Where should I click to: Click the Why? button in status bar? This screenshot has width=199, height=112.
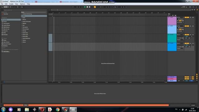(26, 105)
